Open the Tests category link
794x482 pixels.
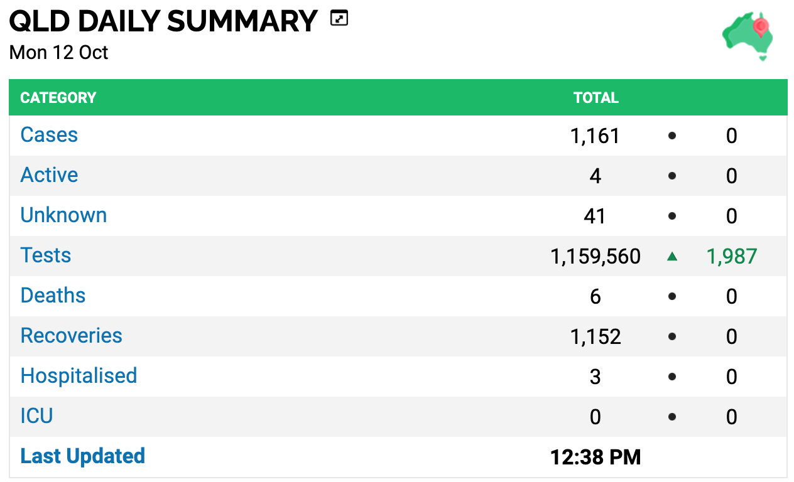(46, 255)
